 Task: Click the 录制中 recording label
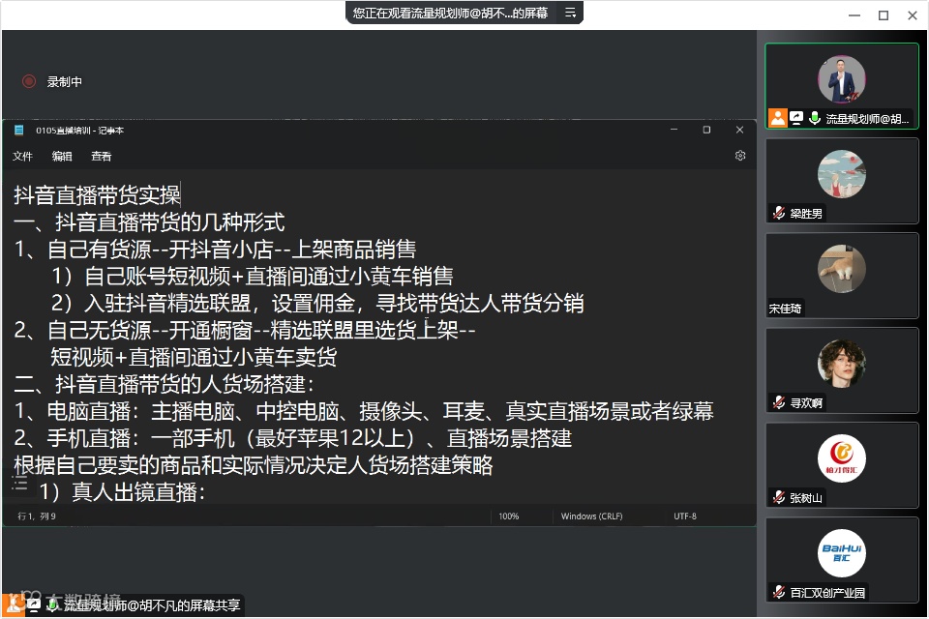[65, 82]
